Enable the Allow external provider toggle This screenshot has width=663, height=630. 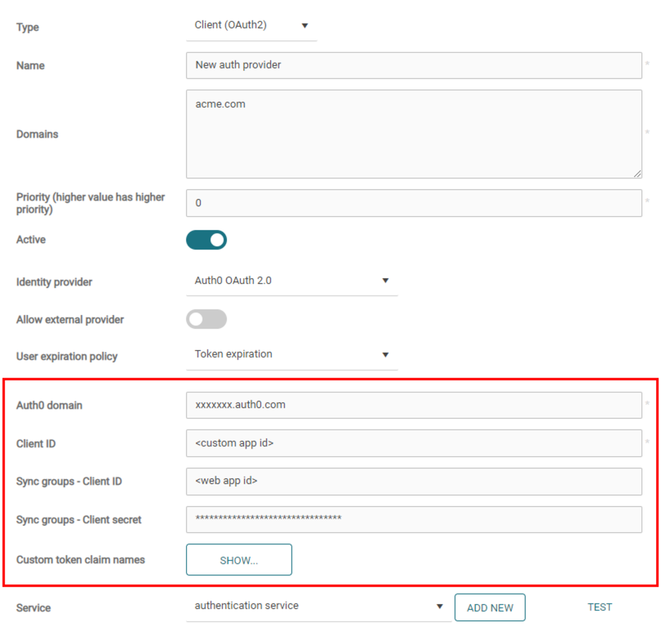coord(206,319)
